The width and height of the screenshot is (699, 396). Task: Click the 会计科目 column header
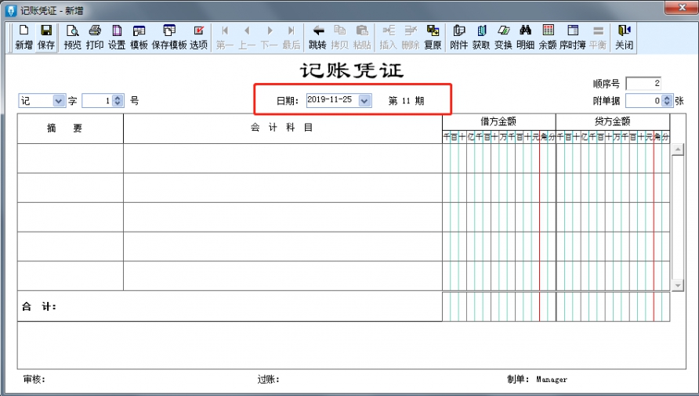(x=283, y=128)
